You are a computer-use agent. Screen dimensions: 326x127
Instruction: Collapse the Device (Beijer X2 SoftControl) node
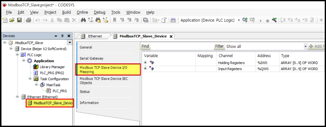coord(11,49)
